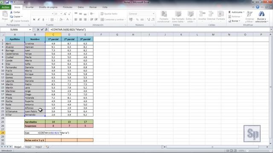Select the Hoja2 sheet tab
Viewport: 273px width, 153px height.
pyautogui.click(x=28, y=147)
